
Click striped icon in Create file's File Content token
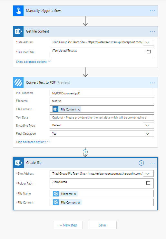56,202
